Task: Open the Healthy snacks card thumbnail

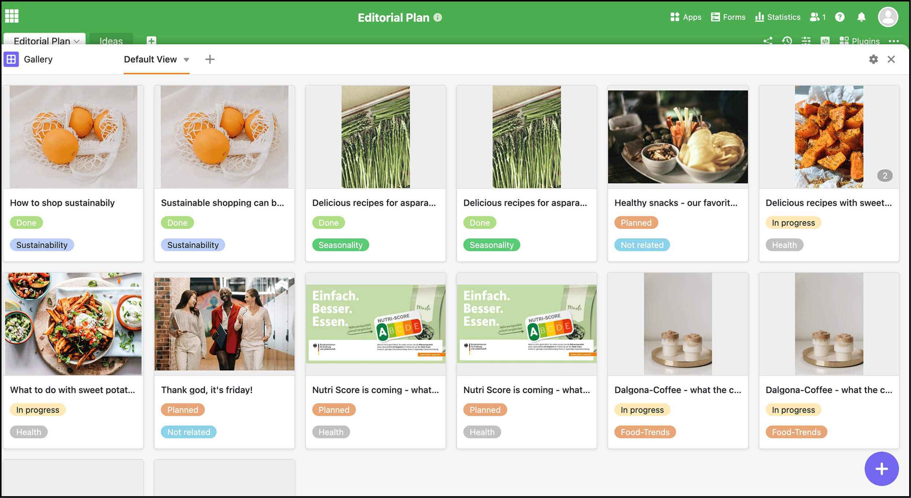Action: pos(678,137)
